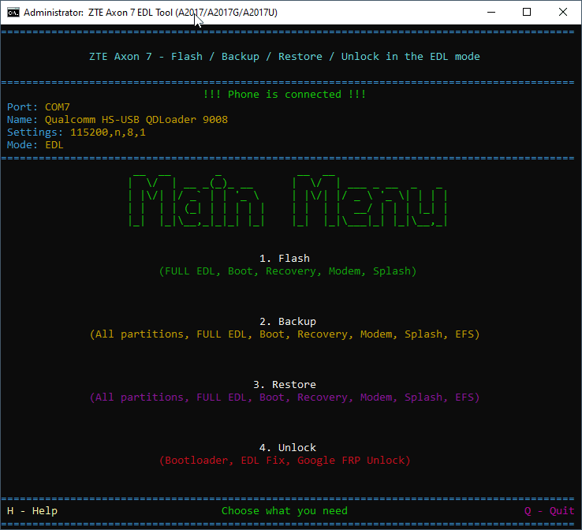Click the Flash description '(FULL EDL, Boot, Recovery, Modem, Splash)'
This screenshot has width=582, height=530.
point(288,271)
